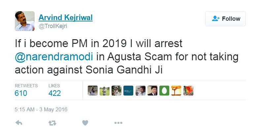Open Arvind Kejriwal profile name link

pos(66,17)
